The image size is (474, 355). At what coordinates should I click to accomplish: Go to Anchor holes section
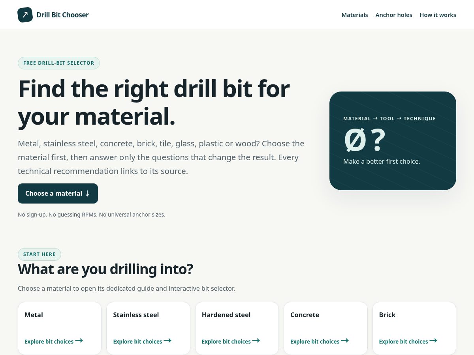[394, 15]
